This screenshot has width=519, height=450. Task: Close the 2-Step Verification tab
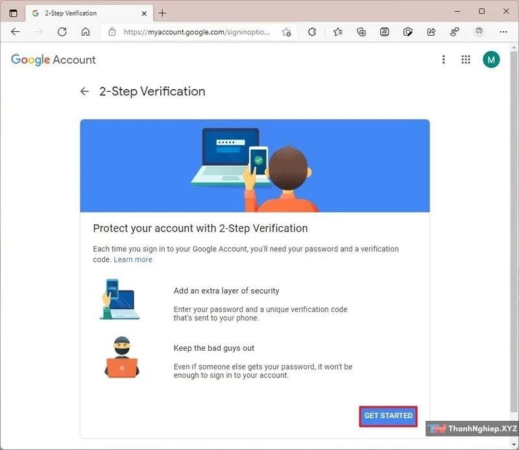tap(144, 14)
